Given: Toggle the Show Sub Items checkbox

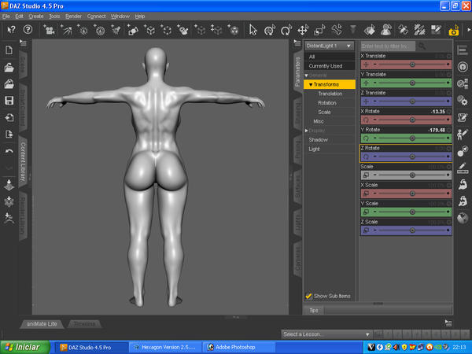Looking at the screenshot, I should click(309, 296).
